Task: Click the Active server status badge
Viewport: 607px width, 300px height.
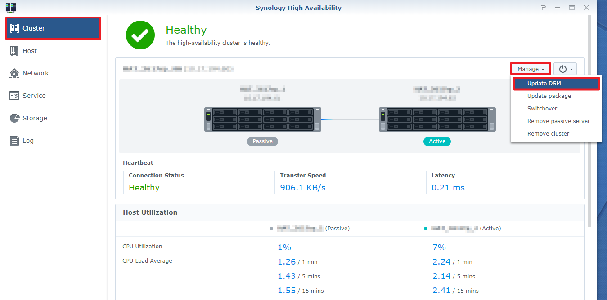Action: point(437,141)
